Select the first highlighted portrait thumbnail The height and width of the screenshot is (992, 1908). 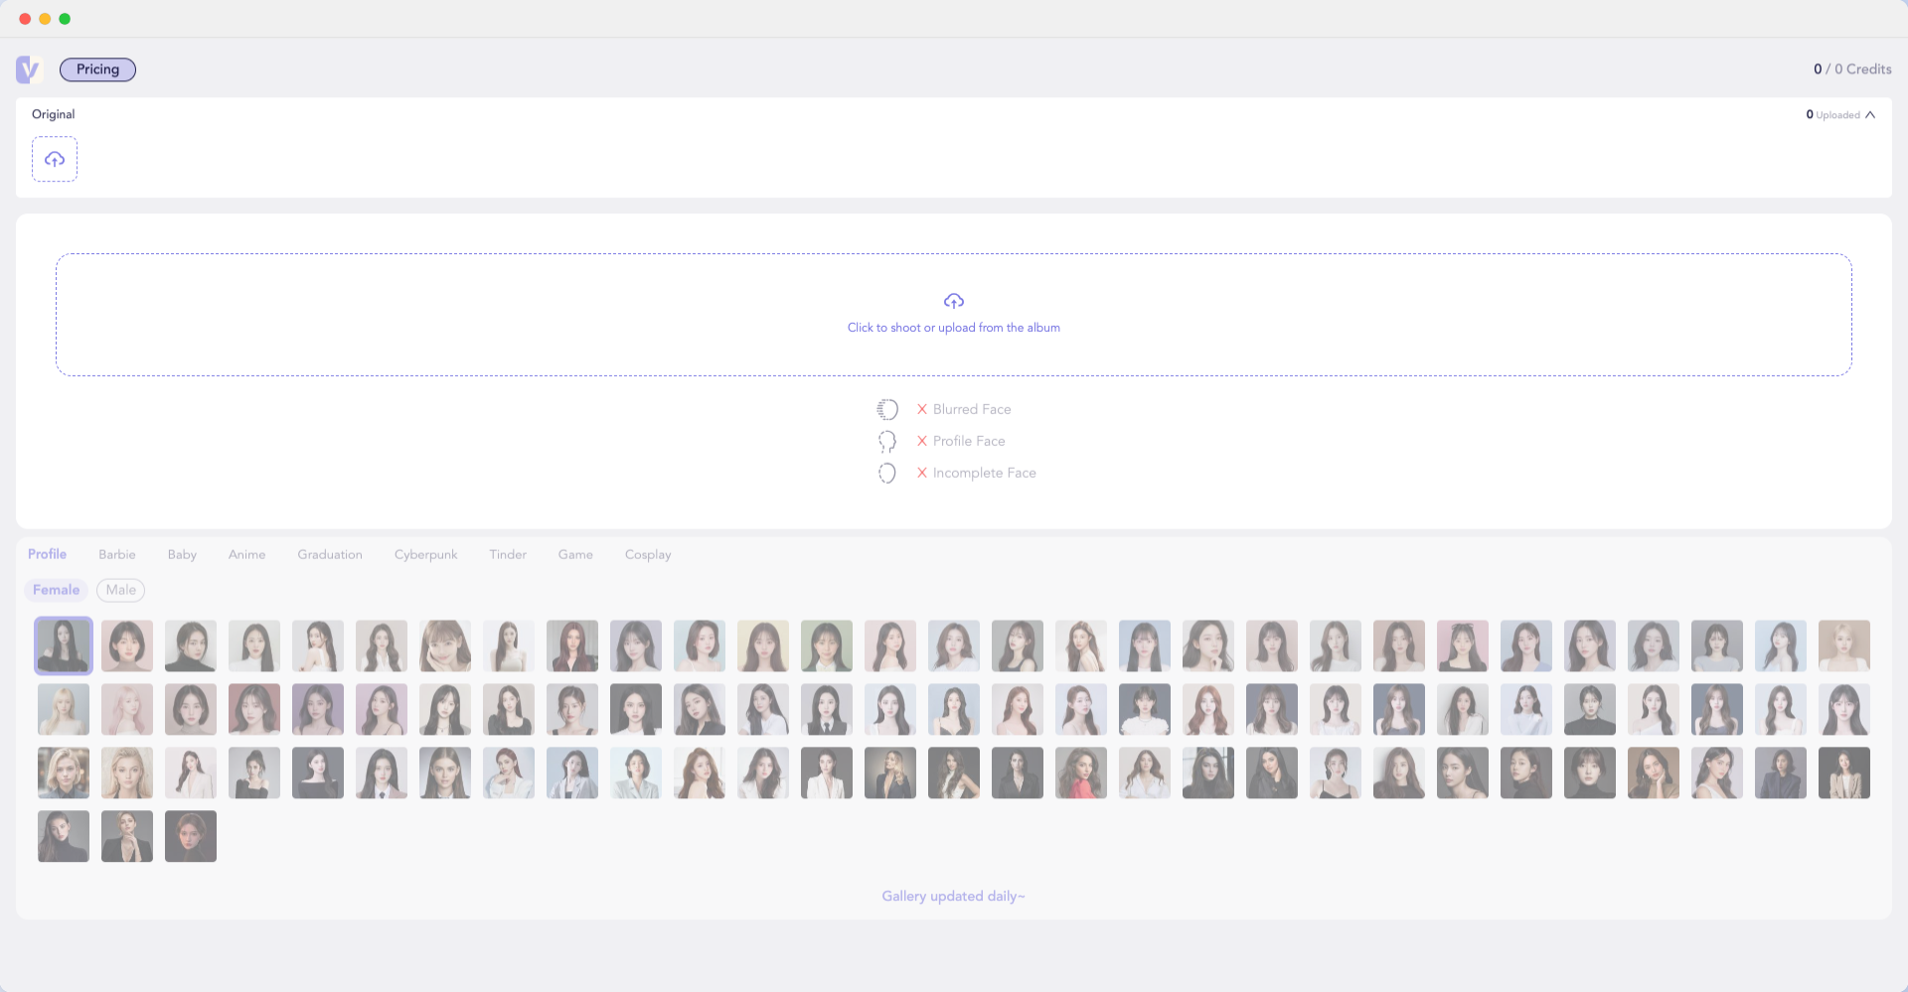64,645
